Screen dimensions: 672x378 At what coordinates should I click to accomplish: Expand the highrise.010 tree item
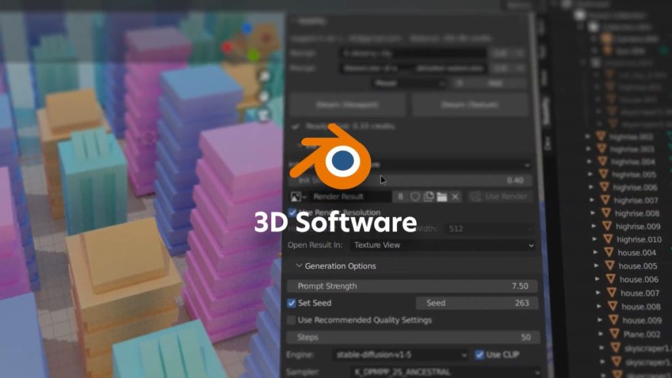(595, 240)
